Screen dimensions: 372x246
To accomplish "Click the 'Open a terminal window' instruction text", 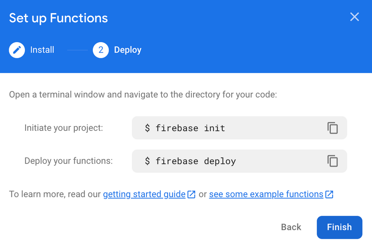I will tap(143, 95).
